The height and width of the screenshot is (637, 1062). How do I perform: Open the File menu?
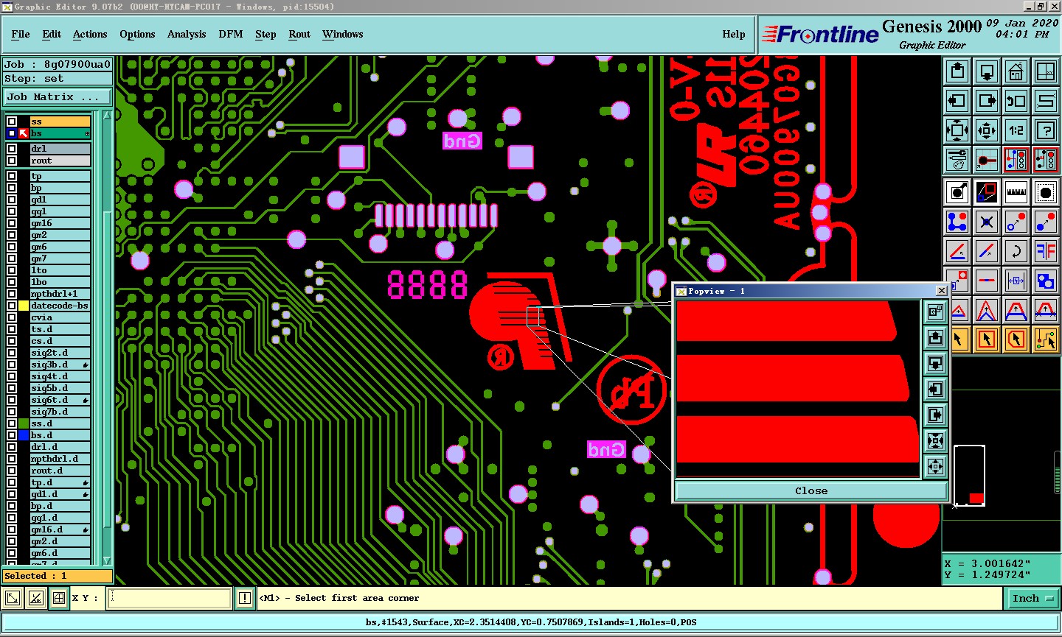[x=21, y=35]
